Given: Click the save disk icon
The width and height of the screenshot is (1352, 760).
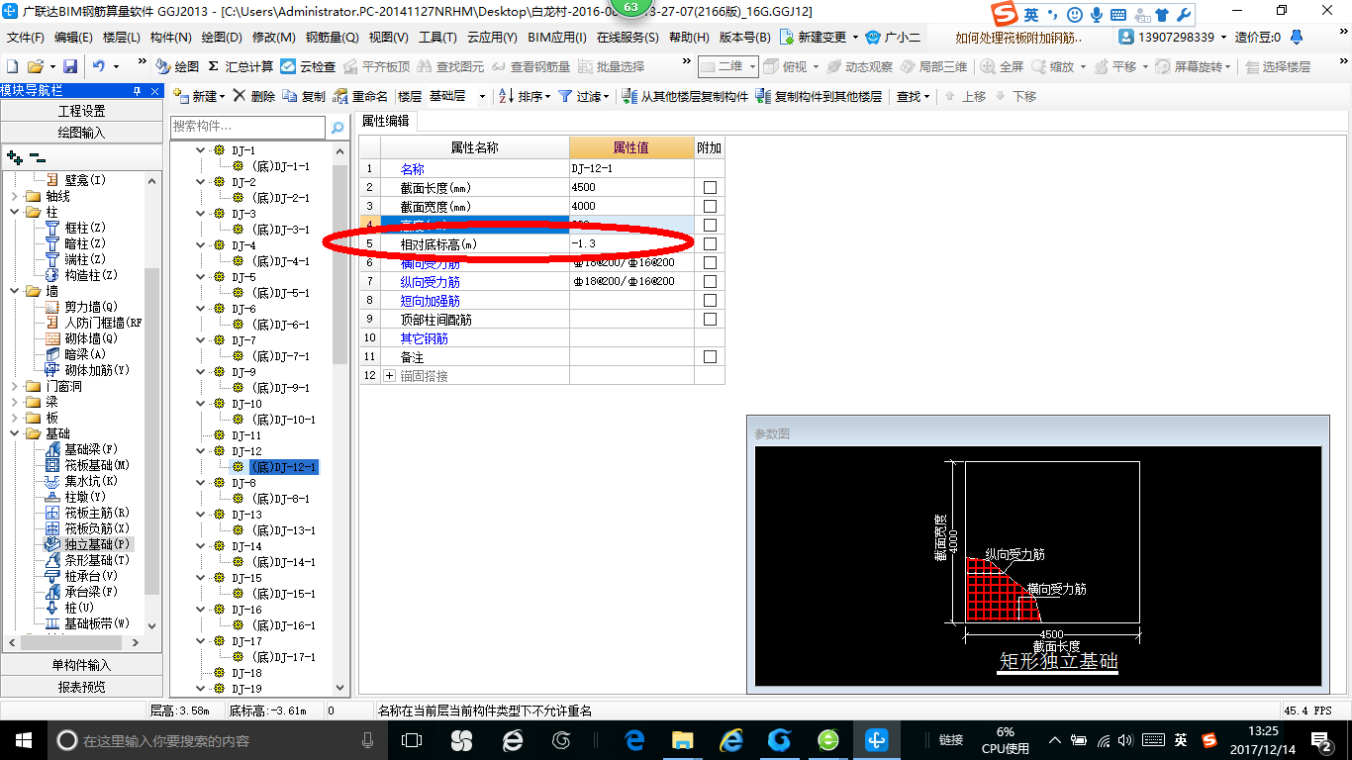Looking at the screenshot, I should coord(70,66).
